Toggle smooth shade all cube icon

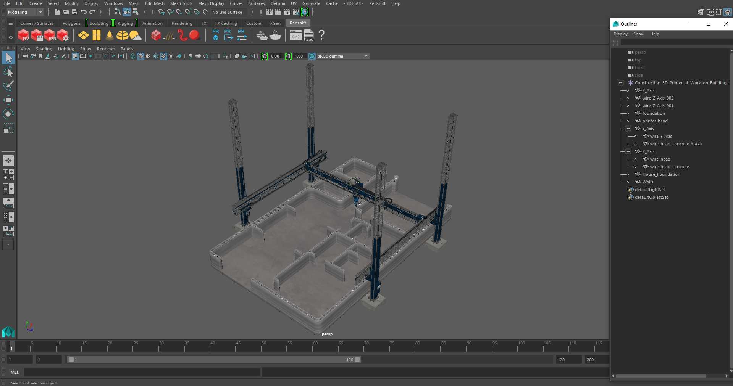click(x=140, y=56)
